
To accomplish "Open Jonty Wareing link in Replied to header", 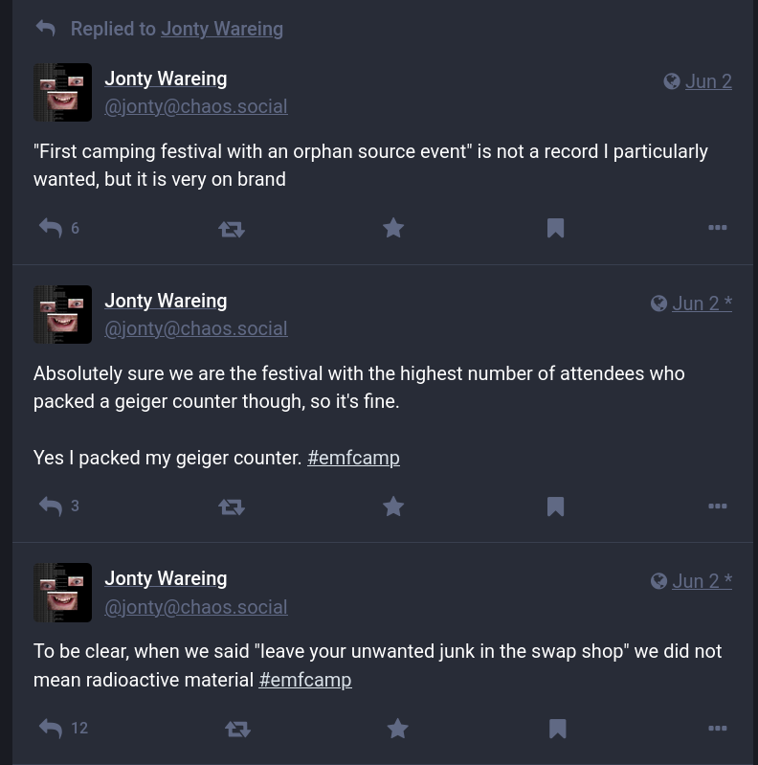I will (222, 29).
